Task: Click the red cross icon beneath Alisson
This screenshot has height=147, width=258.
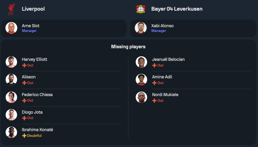Action: click(x=24, y=83)
